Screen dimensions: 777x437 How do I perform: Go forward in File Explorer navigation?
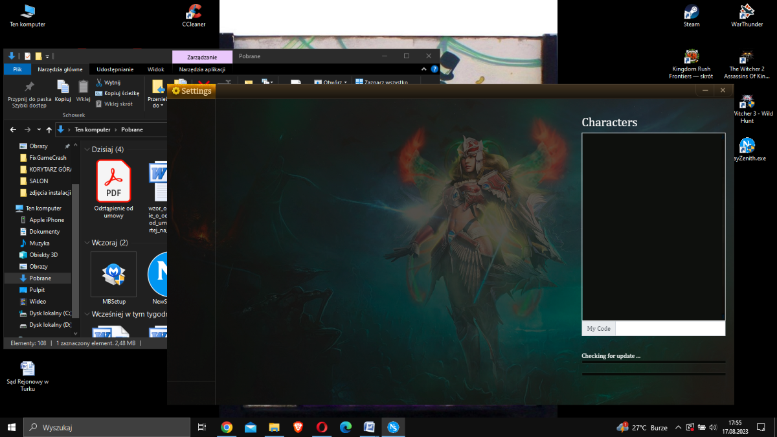pos(27,129)
